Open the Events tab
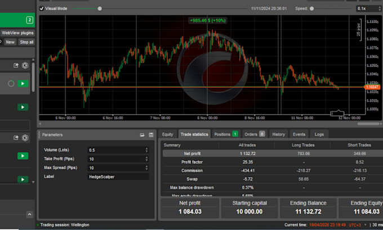 (299, 134)
